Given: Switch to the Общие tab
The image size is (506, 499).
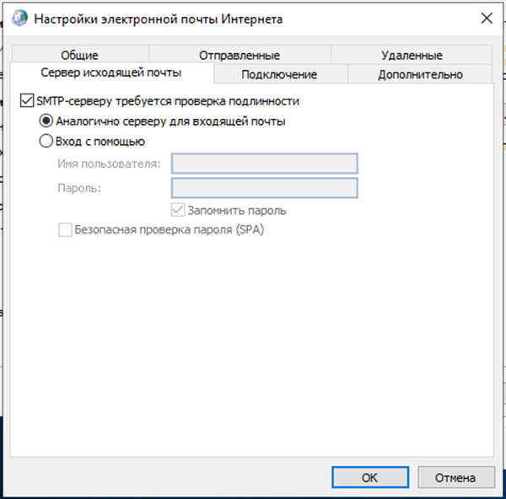Looking at the screenshot, I should pos(80,55).
